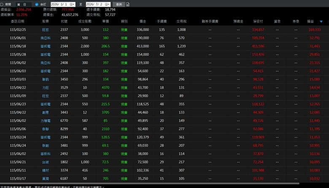This screenshot has width=329, height=188.
Task: Click total profit value 2,056,254
Action: click(24, 10)
